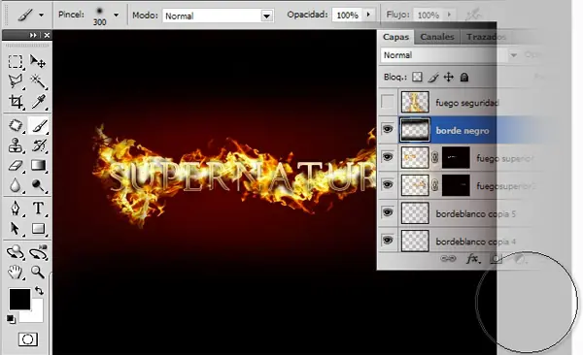
Task: Select the Move tool
Action: pyautogui.click(x=38, y=61)
